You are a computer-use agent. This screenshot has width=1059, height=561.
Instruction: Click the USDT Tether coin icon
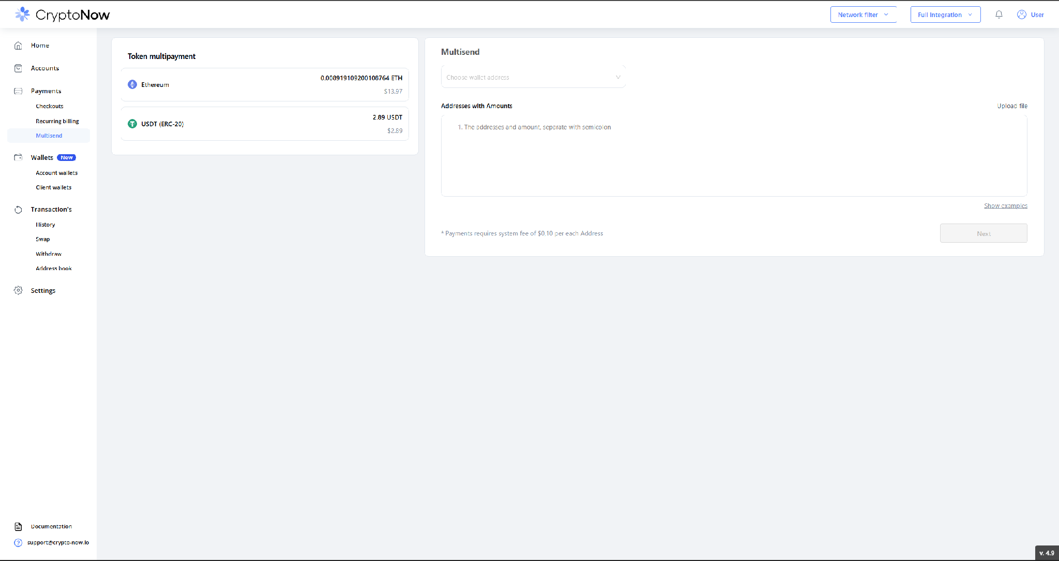tap(132, 124)
